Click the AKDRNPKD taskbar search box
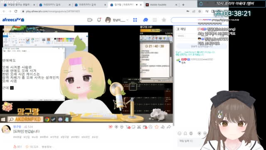Image resolution: width=266 pixels, height=150 pixels. 25,120
